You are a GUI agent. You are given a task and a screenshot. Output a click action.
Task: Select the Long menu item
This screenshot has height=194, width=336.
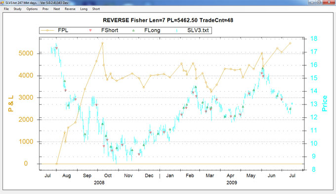click(x=84, y=9)
